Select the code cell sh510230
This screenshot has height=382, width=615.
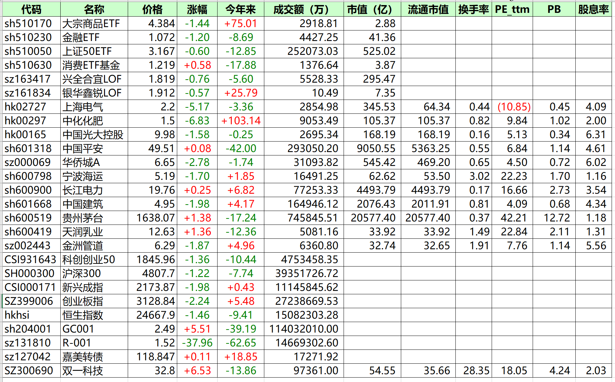(x=32, y=37)
